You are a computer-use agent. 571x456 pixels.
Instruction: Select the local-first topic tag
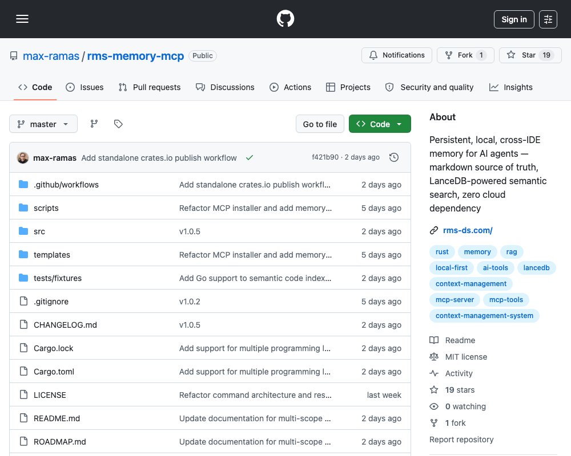451,268
